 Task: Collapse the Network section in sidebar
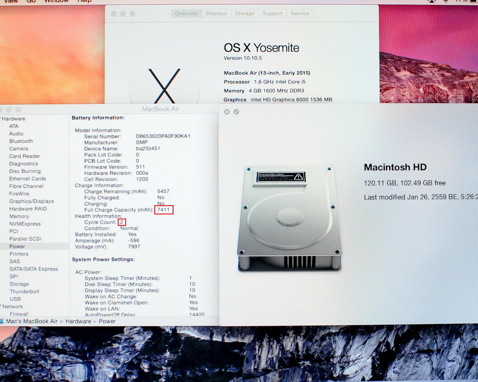[x=1, y=307]
